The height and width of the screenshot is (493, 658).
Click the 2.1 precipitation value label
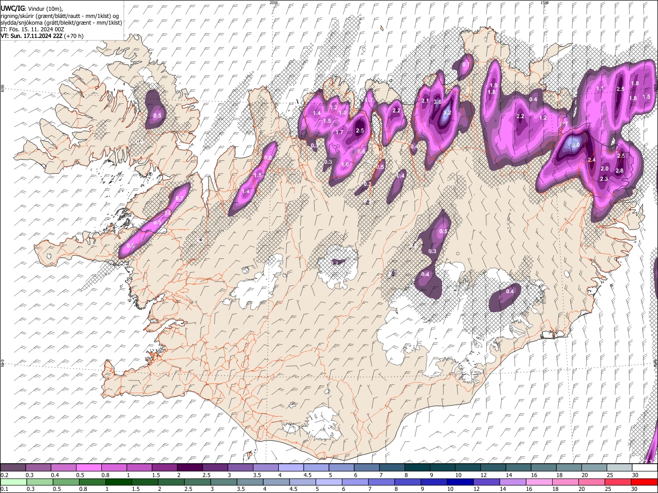tap(425, 101)
